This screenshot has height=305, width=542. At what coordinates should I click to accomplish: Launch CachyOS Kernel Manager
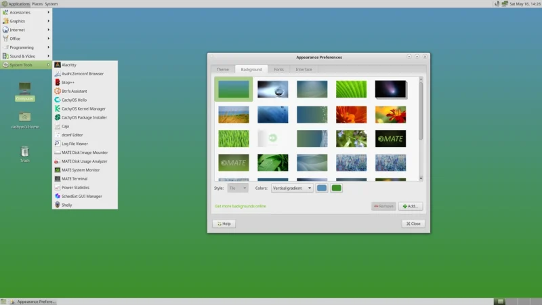click(x=85, y=108)
